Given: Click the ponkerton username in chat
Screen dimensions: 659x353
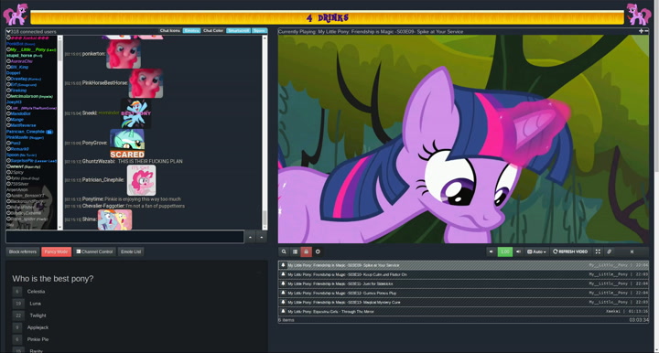Looking at the screenshot, I should coord(93,54).
